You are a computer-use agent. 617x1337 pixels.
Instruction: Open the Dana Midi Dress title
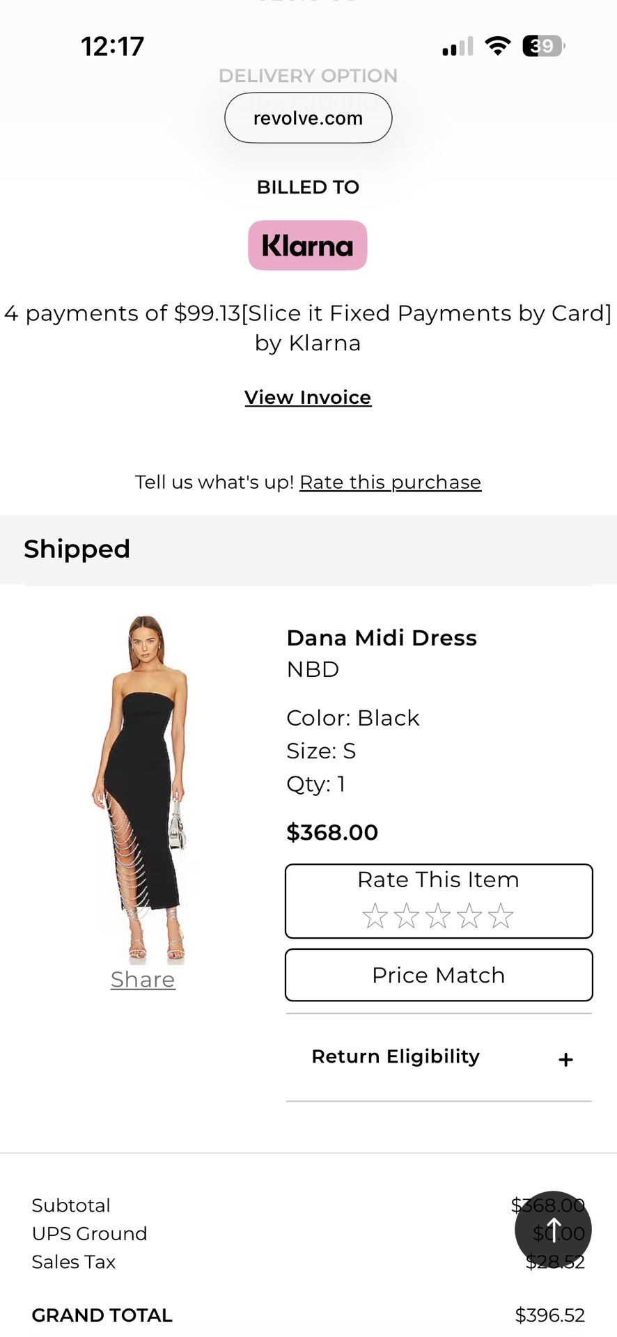382,638
